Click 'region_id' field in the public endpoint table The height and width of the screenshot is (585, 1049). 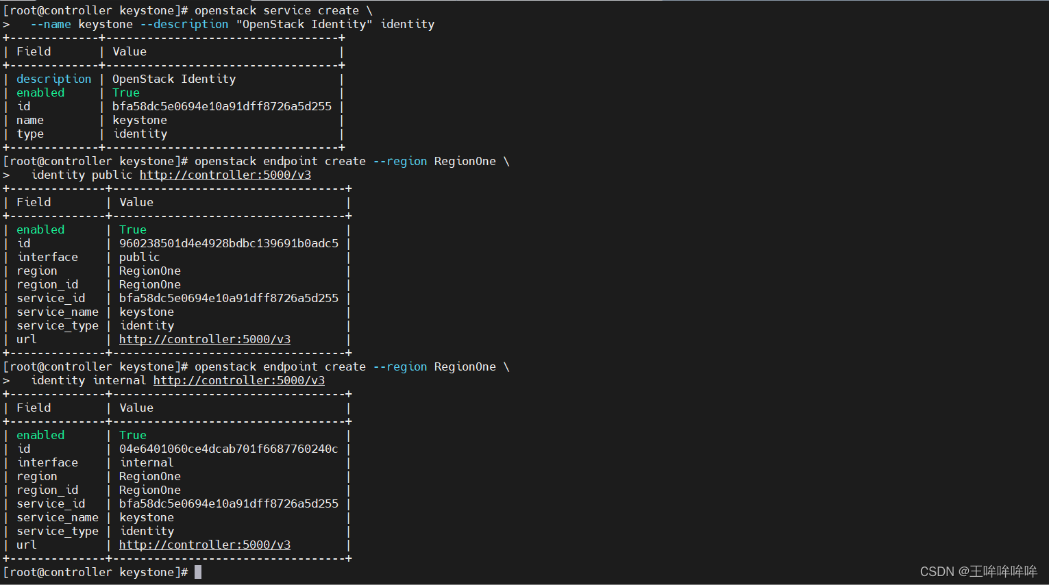(x=47, y=284)
